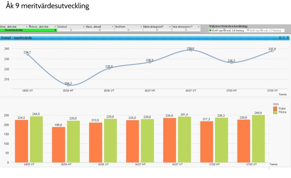Click orange Pojke bar labeled 217,3

[x=207, y=142]
